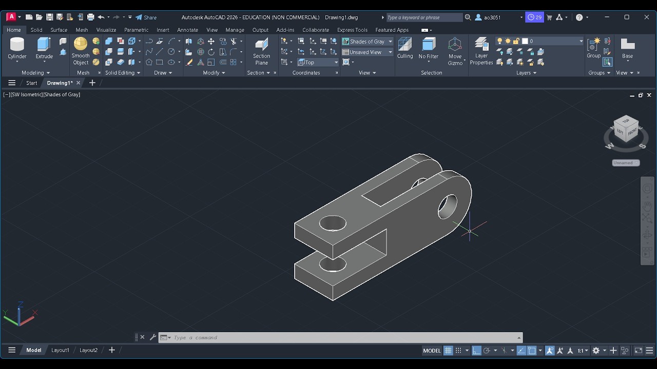This screenshot has width=657, height=369.
Task: Click the Save icon in quick access toolbar
Action: click(x=49, y=17)
